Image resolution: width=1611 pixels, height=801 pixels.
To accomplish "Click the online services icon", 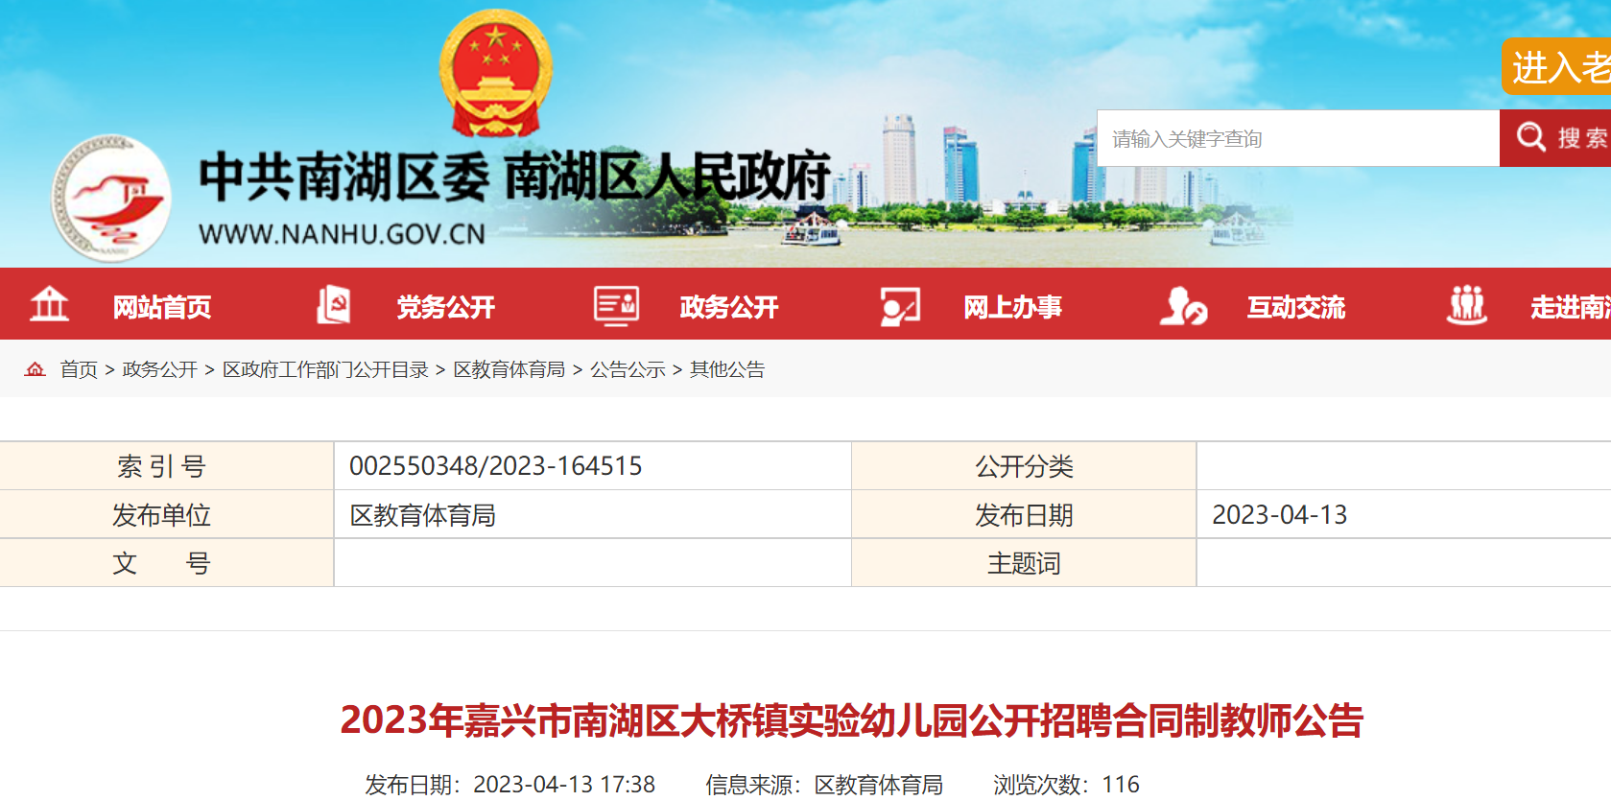I will click(x=900, y=306).
